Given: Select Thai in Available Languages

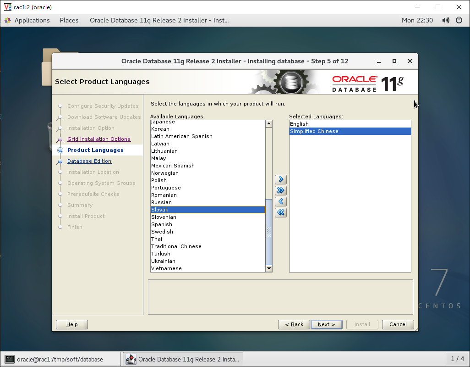Looking at the screenshot, I should [x=208, y=239].
